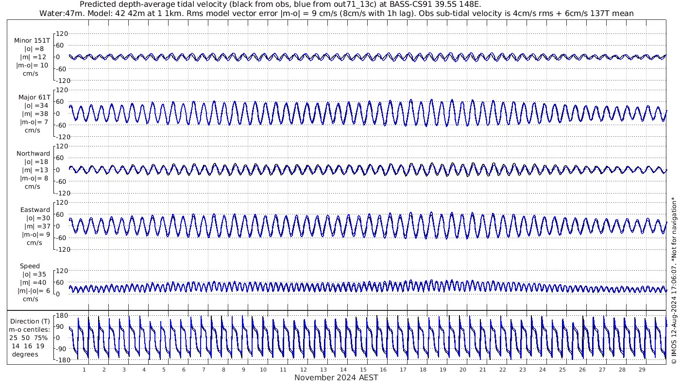Click the 'Northward' panel label
This screenshot has height=388, width=680.
coord(33,153)
